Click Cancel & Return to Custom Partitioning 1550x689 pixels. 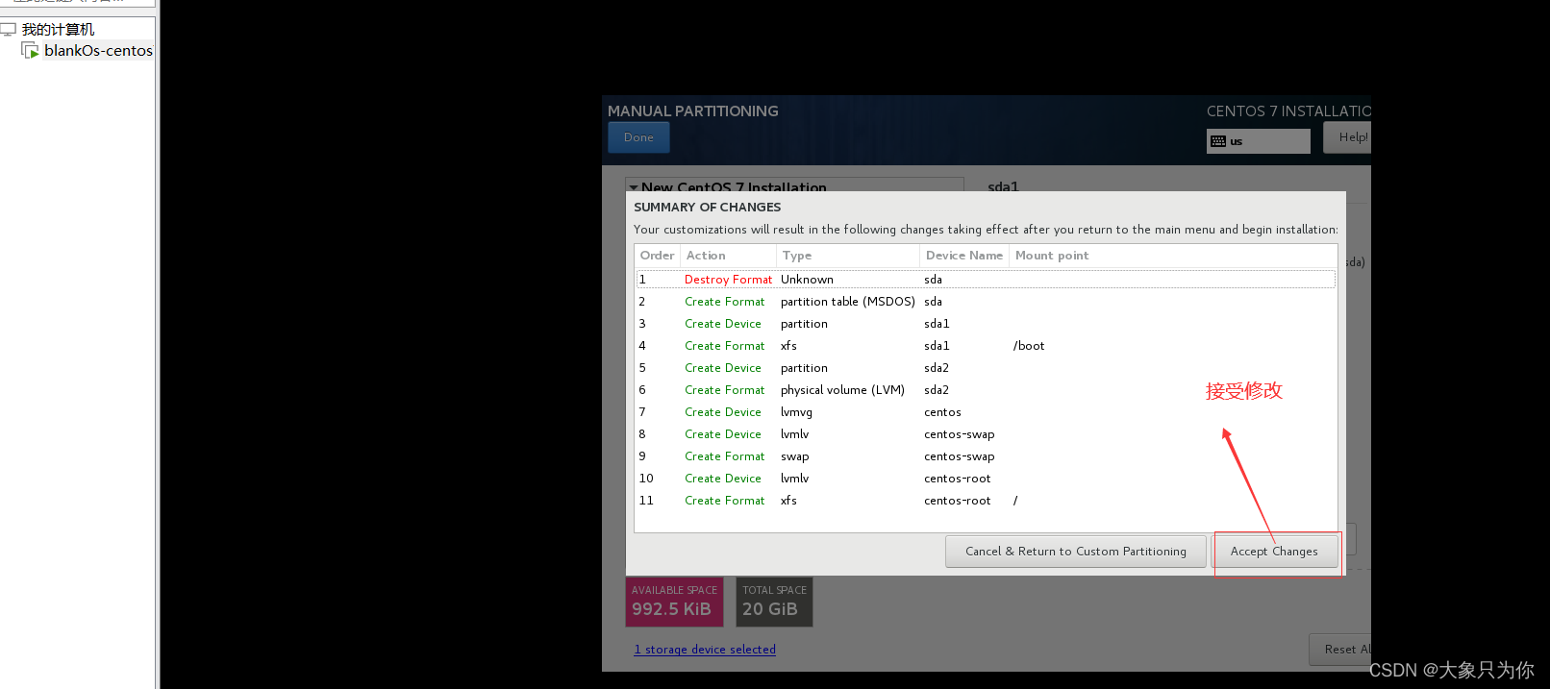click(1075, 552)
